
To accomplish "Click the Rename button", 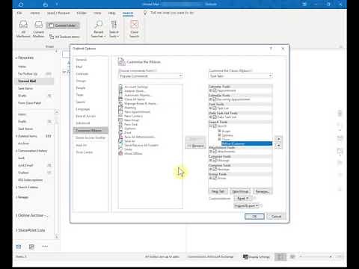I will pyautogui.click(x=262, y=191).
